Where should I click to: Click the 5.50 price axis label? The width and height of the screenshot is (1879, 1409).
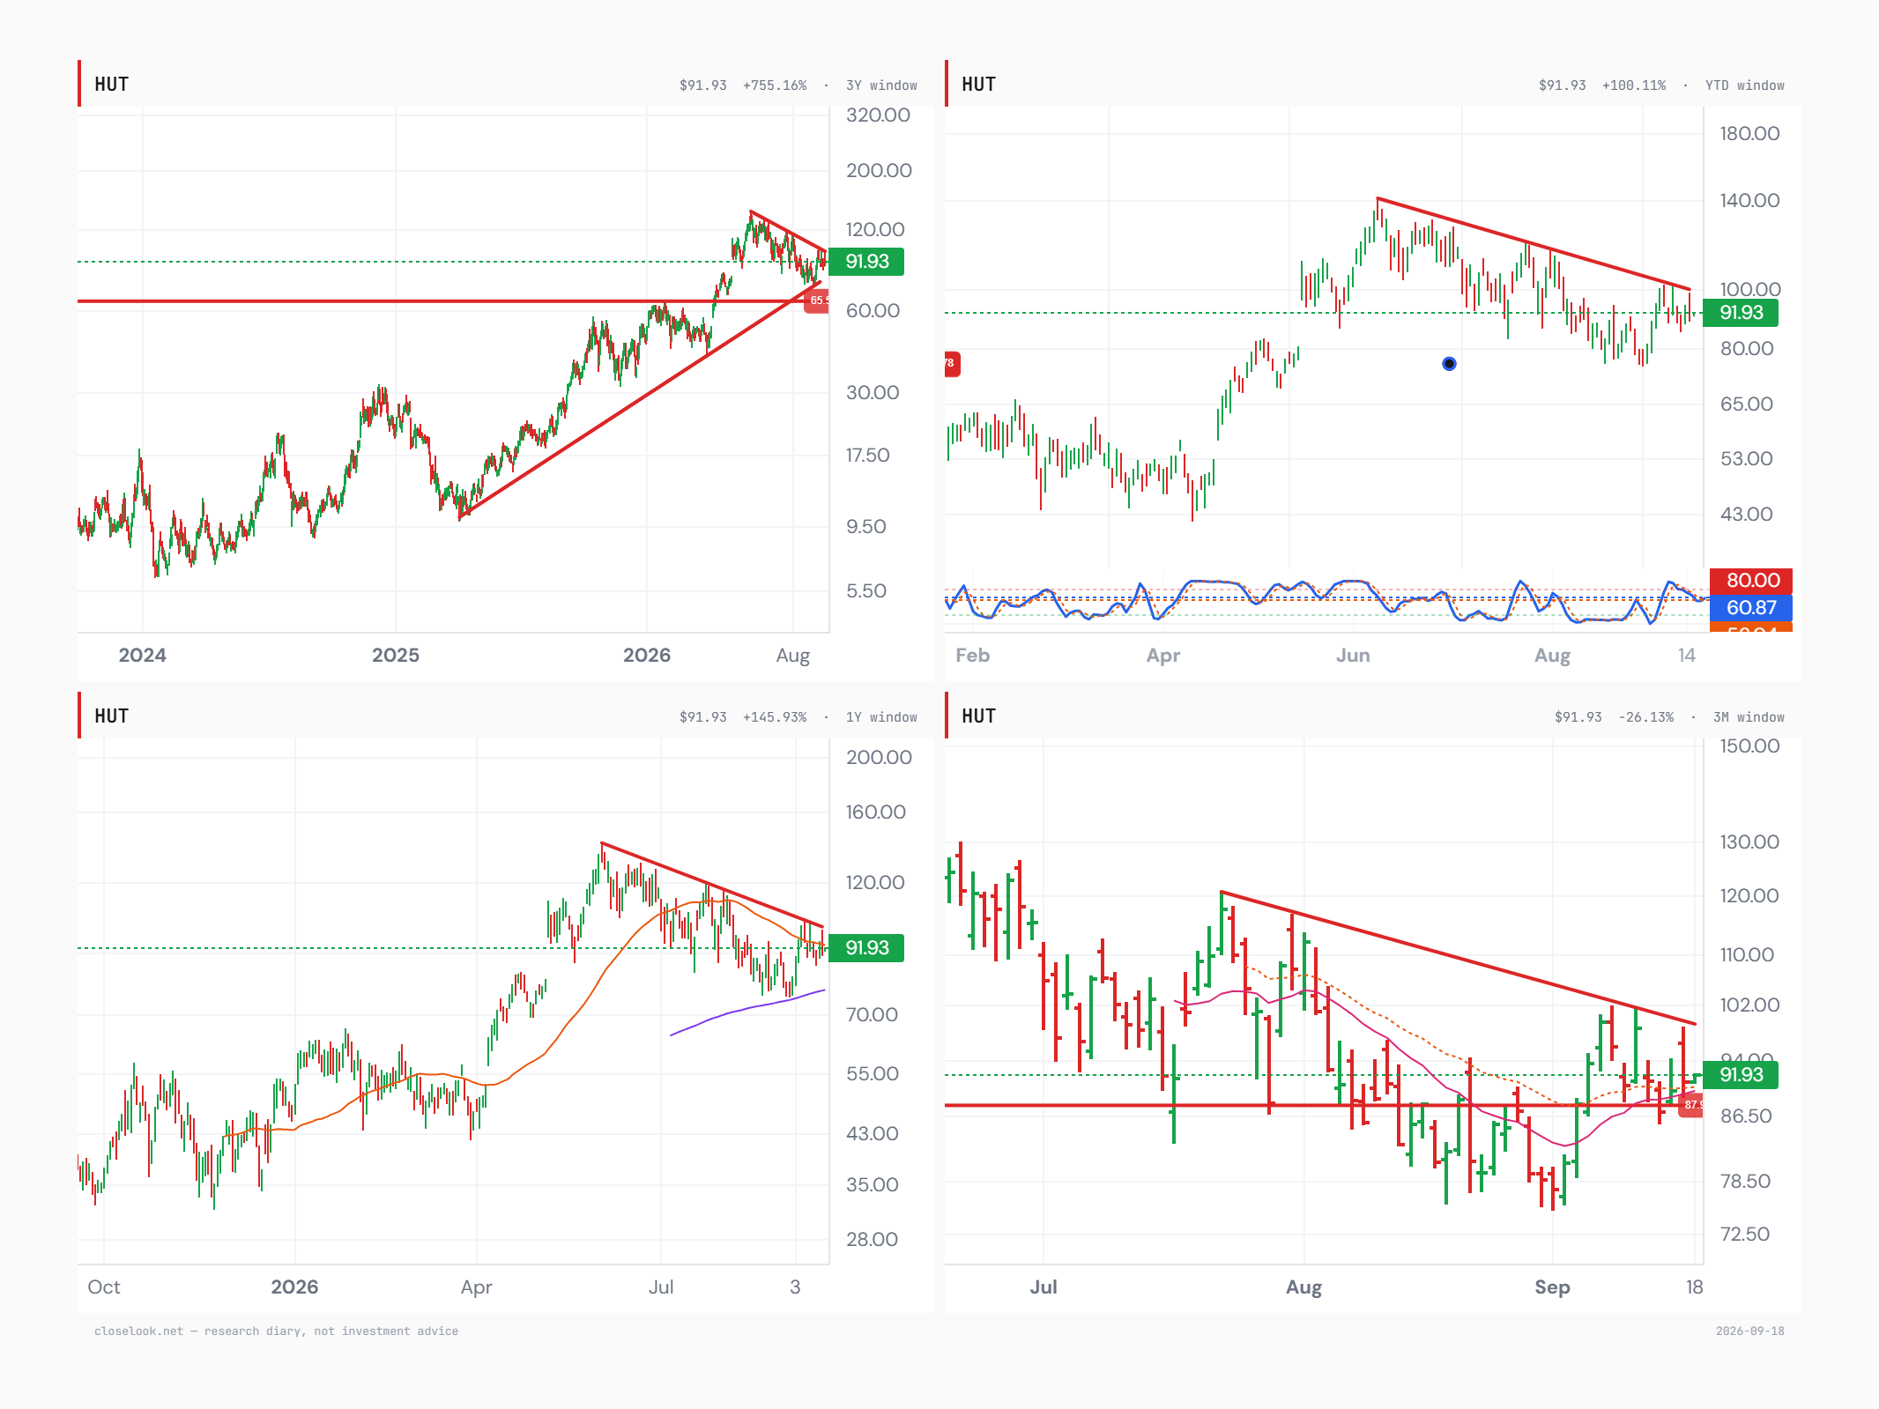pos(865,591)
